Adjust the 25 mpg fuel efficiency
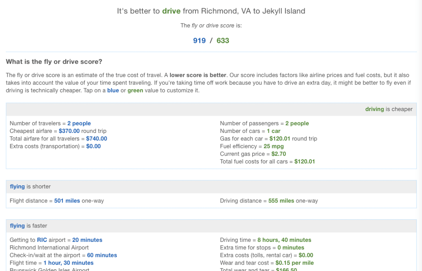 coord(274,146)
